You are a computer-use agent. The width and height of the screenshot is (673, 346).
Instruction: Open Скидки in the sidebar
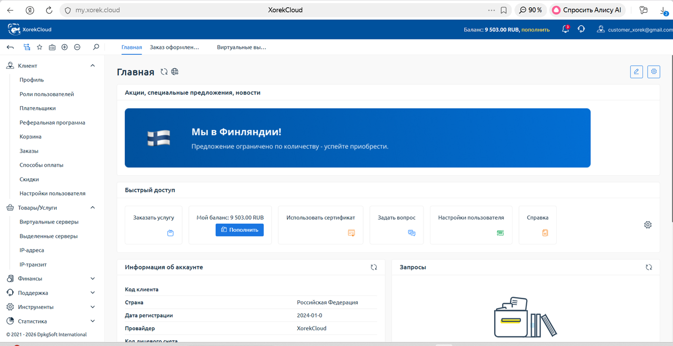pos(29,179)
